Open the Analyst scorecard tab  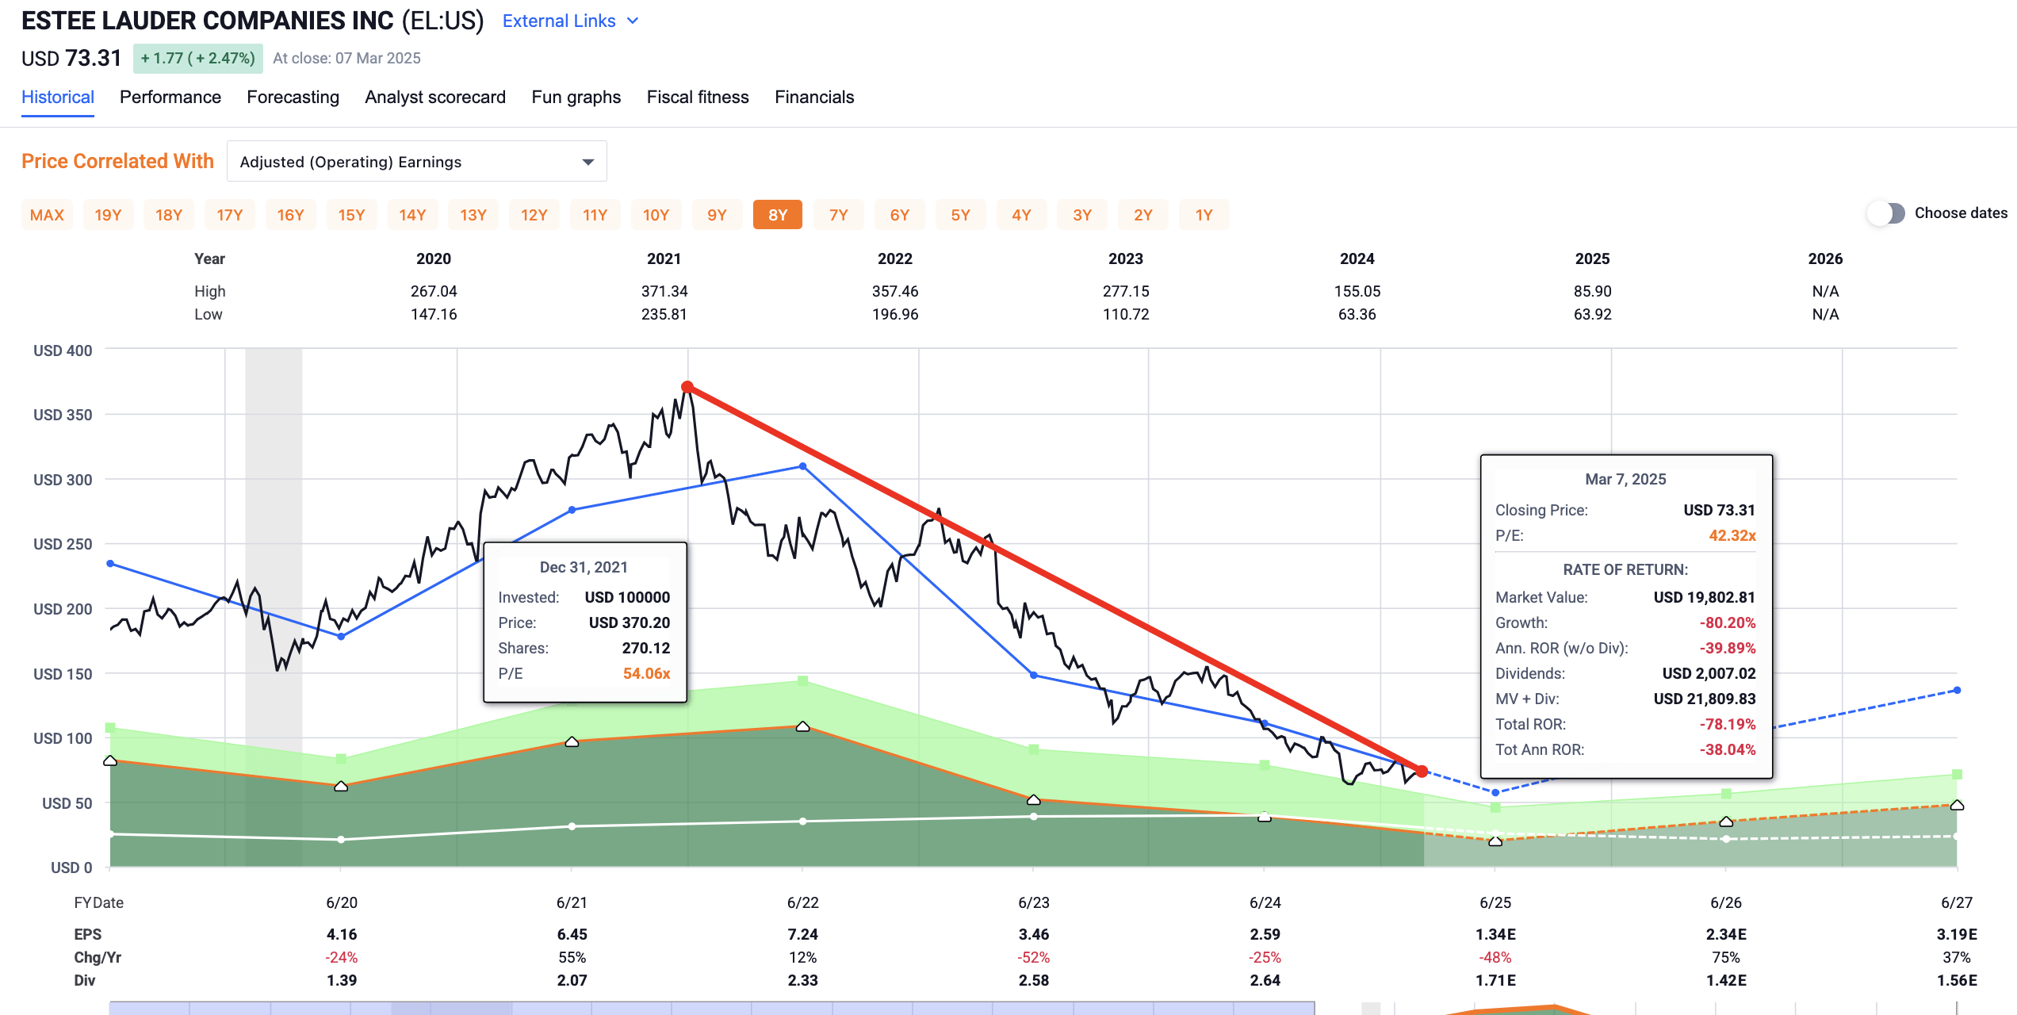pos(434,98)
